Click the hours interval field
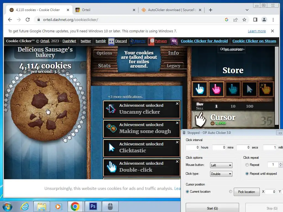The height and width of the screenshot is (212, 283). point(193,147)
